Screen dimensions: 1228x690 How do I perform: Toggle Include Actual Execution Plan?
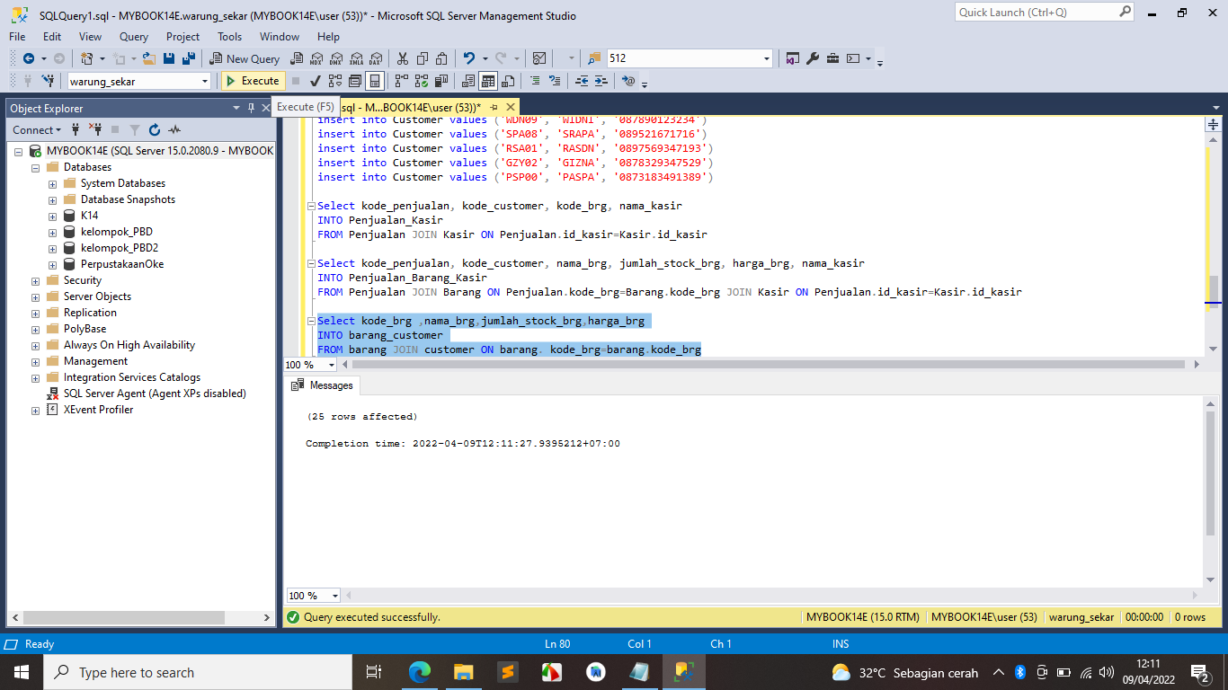[401, 81]
